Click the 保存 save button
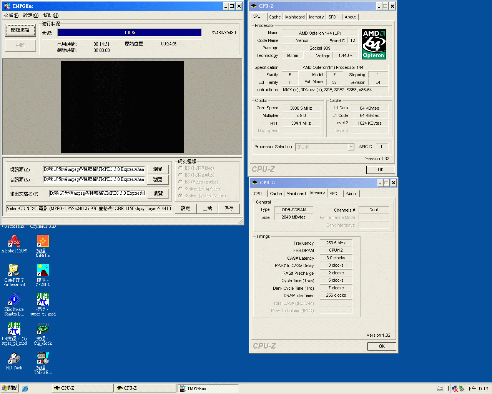 [229, 209]
